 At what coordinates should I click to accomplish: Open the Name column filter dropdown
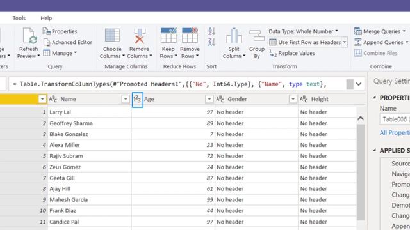click(x=126, y=99)
